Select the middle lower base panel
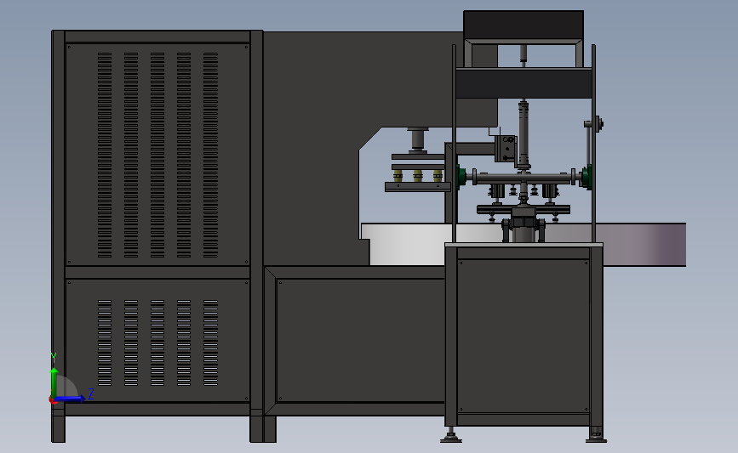 [x=362, y=340]
